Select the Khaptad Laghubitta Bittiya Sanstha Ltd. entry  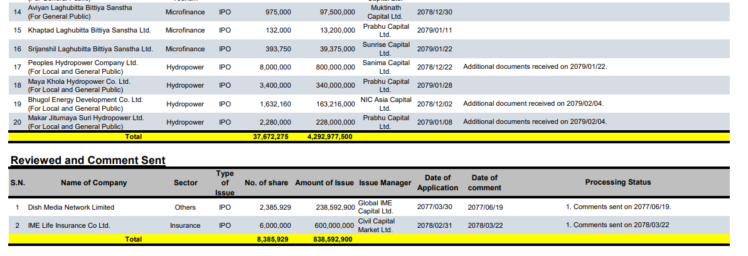(x=89, y=30)
